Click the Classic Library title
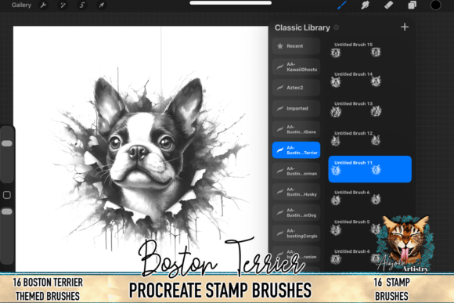Image resolution: width=454 pixels, height=303 pixels. pyautogui.click(x=302, y=27)
